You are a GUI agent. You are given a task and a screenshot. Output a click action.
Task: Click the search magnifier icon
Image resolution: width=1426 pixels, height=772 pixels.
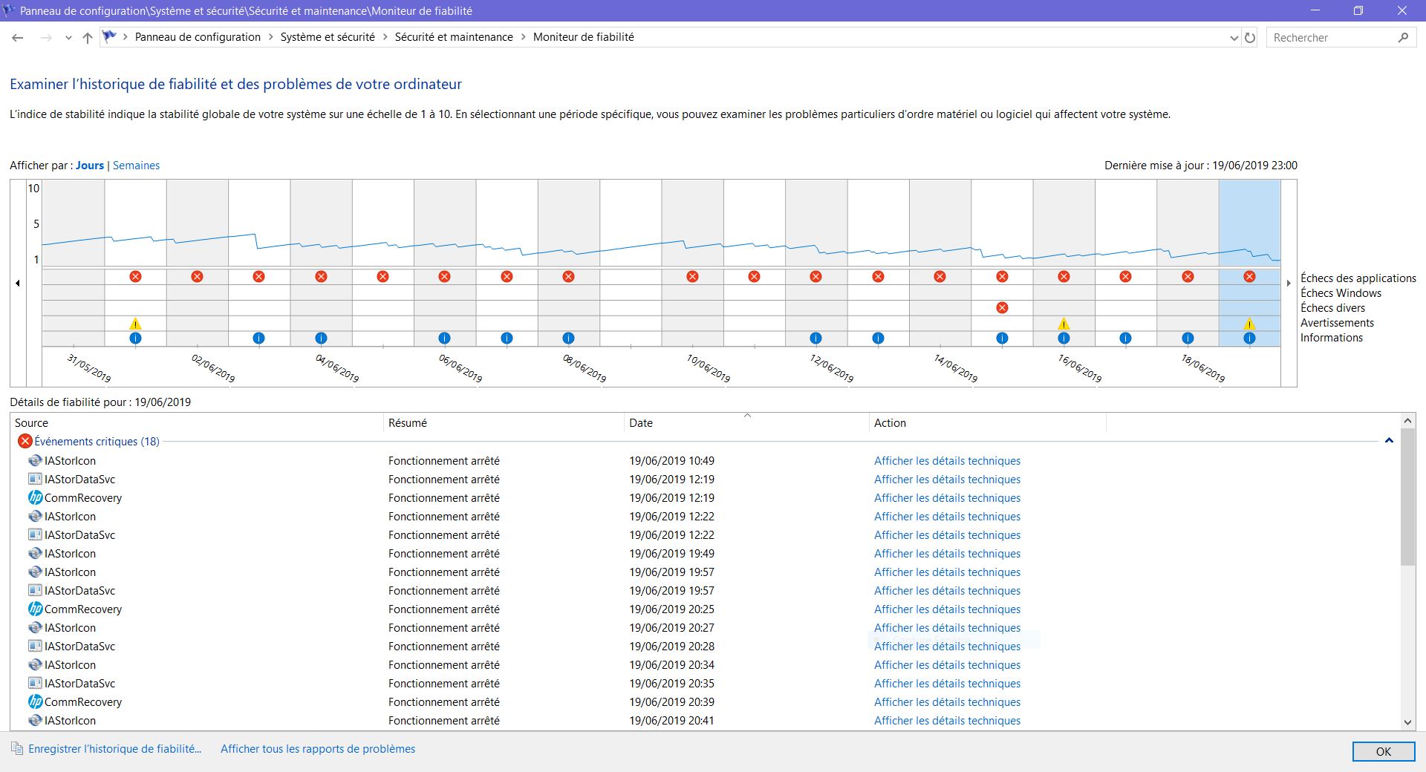(1403, 37)
